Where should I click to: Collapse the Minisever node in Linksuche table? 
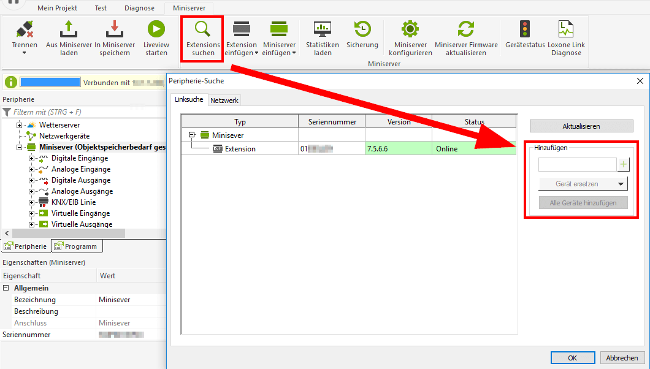[x=192, y=135]
